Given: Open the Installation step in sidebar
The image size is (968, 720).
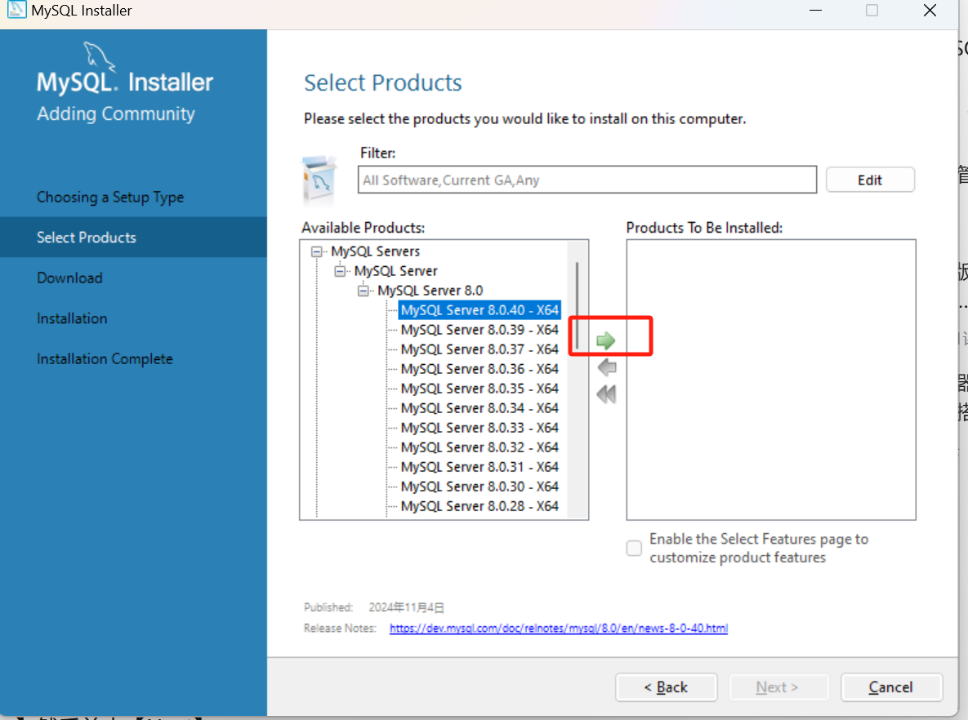Looking at the screenshot, I should coord(72,318).
